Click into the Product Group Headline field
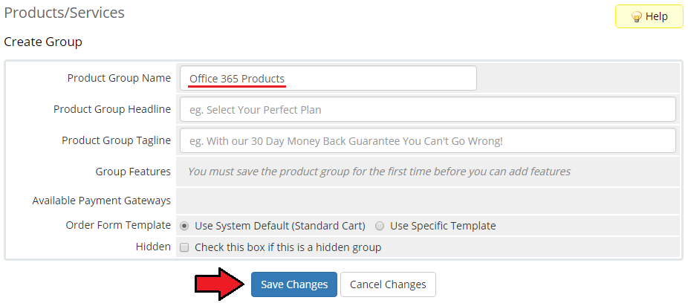 [x=427, y=109]
